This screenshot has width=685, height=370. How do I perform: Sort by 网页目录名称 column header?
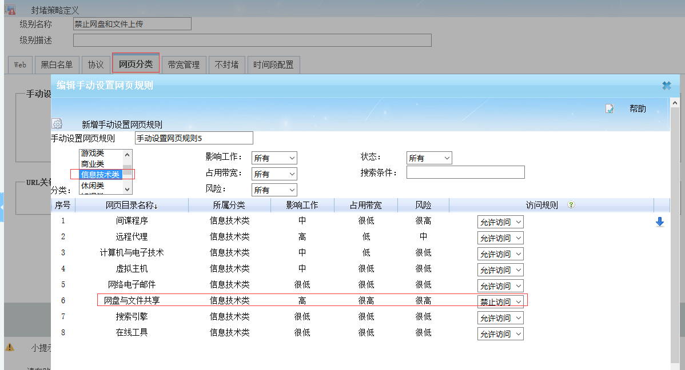click(x=132, y=205)
